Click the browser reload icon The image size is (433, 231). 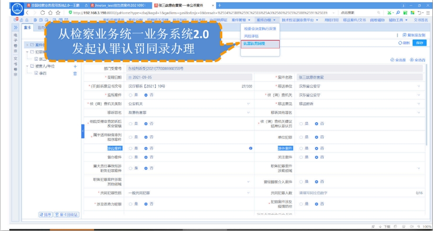pos(43,13)
